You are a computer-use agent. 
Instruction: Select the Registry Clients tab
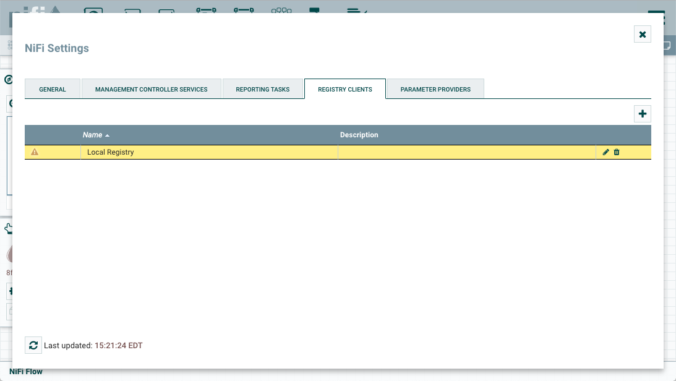click(x=345, y=89)
